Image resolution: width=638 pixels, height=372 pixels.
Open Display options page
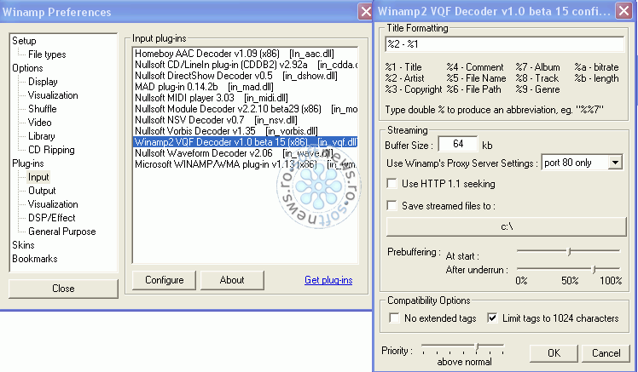(x=43, y=82)
